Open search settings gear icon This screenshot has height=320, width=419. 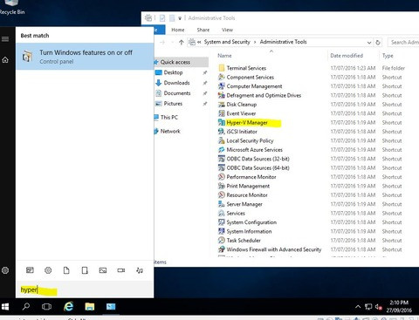coord(5,270)
